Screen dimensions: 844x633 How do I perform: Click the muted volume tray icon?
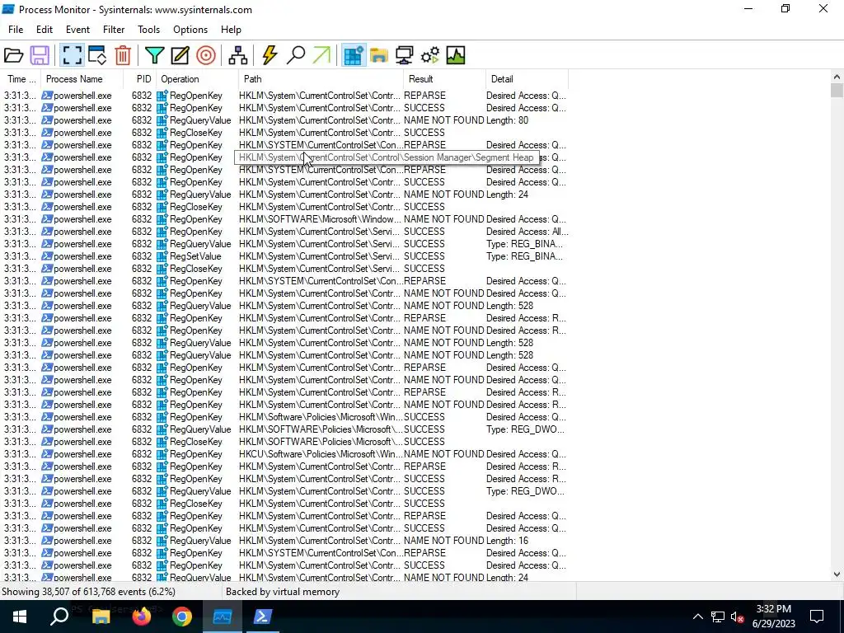tap(738, 617)
